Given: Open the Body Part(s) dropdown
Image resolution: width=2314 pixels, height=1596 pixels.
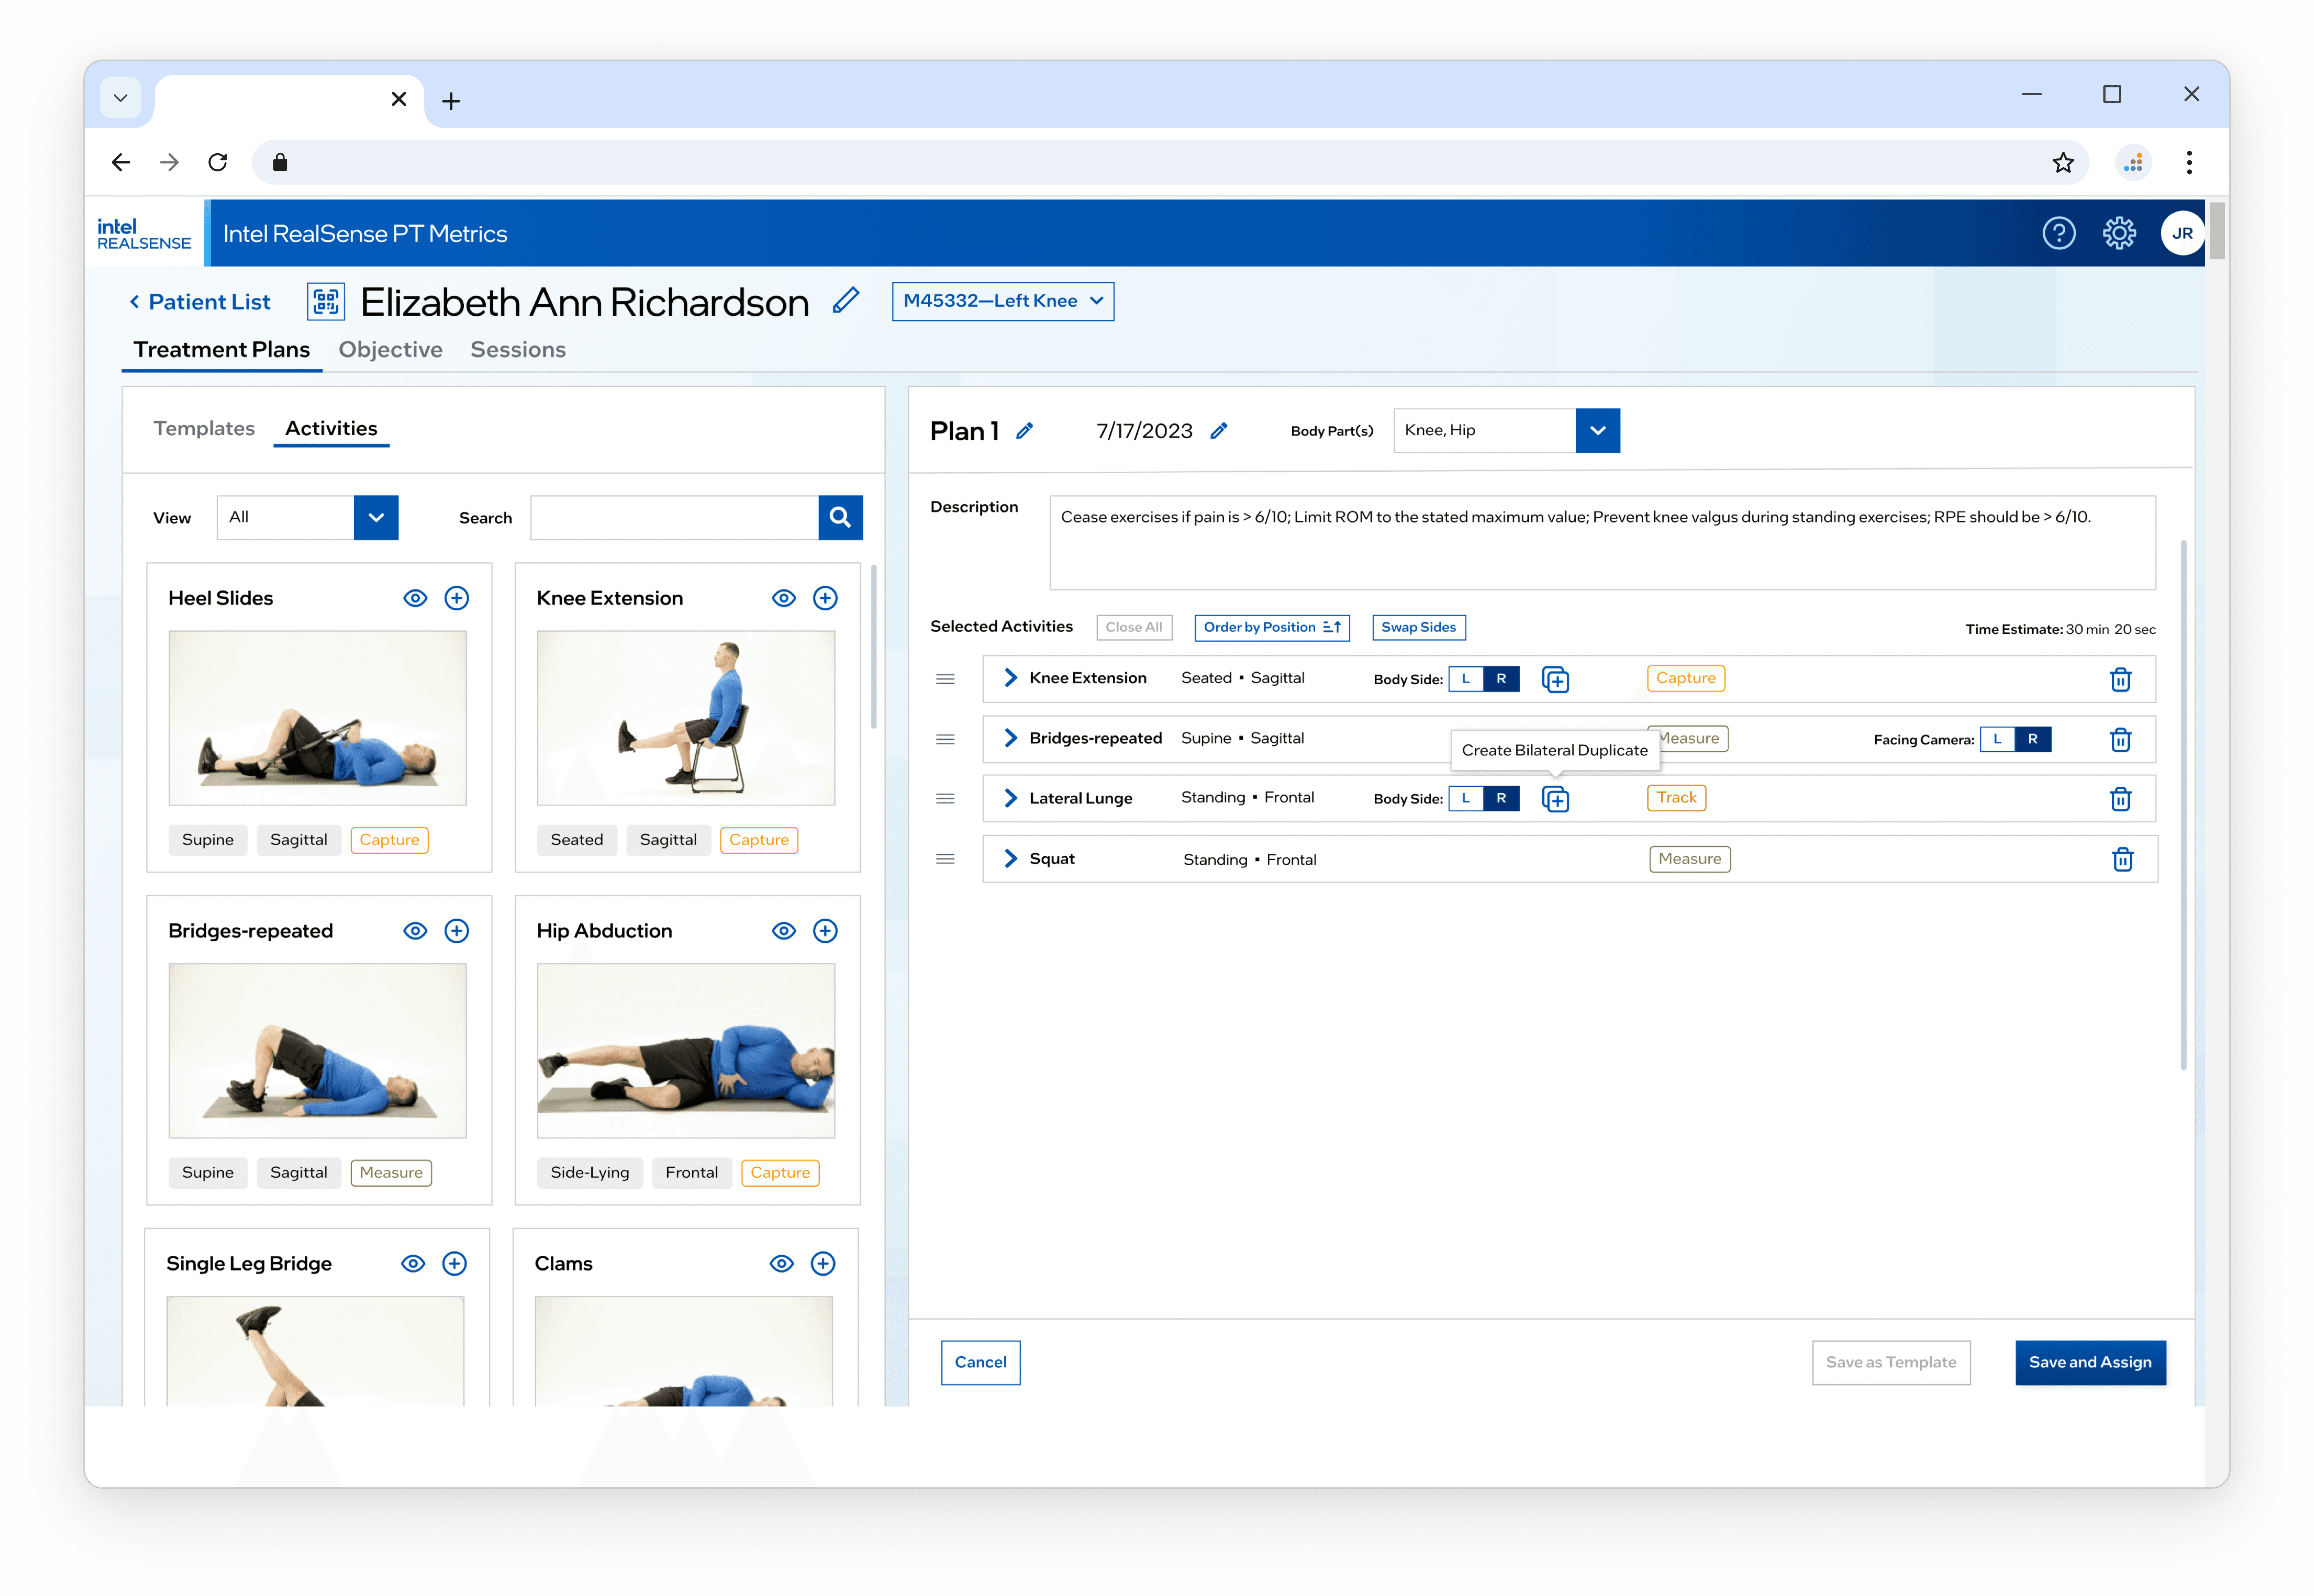Looking at the screenshot, I should (x=1597, y=430).
